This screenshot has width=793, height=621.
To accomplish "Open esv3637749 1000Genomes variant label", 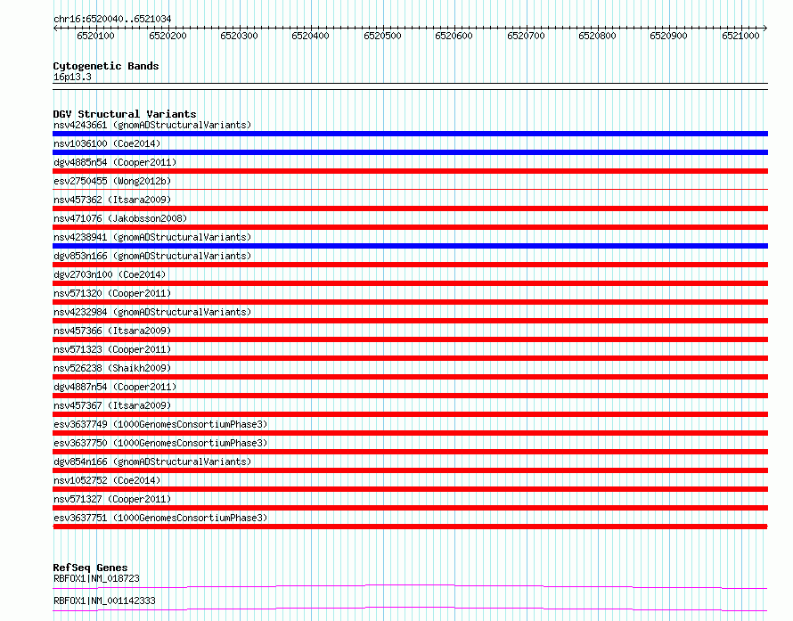I will pyautogui.click(x=160, y=424).
